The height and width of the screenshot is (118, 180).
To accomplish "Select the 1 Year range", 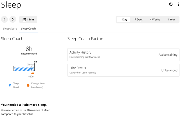I will point(171,20).
